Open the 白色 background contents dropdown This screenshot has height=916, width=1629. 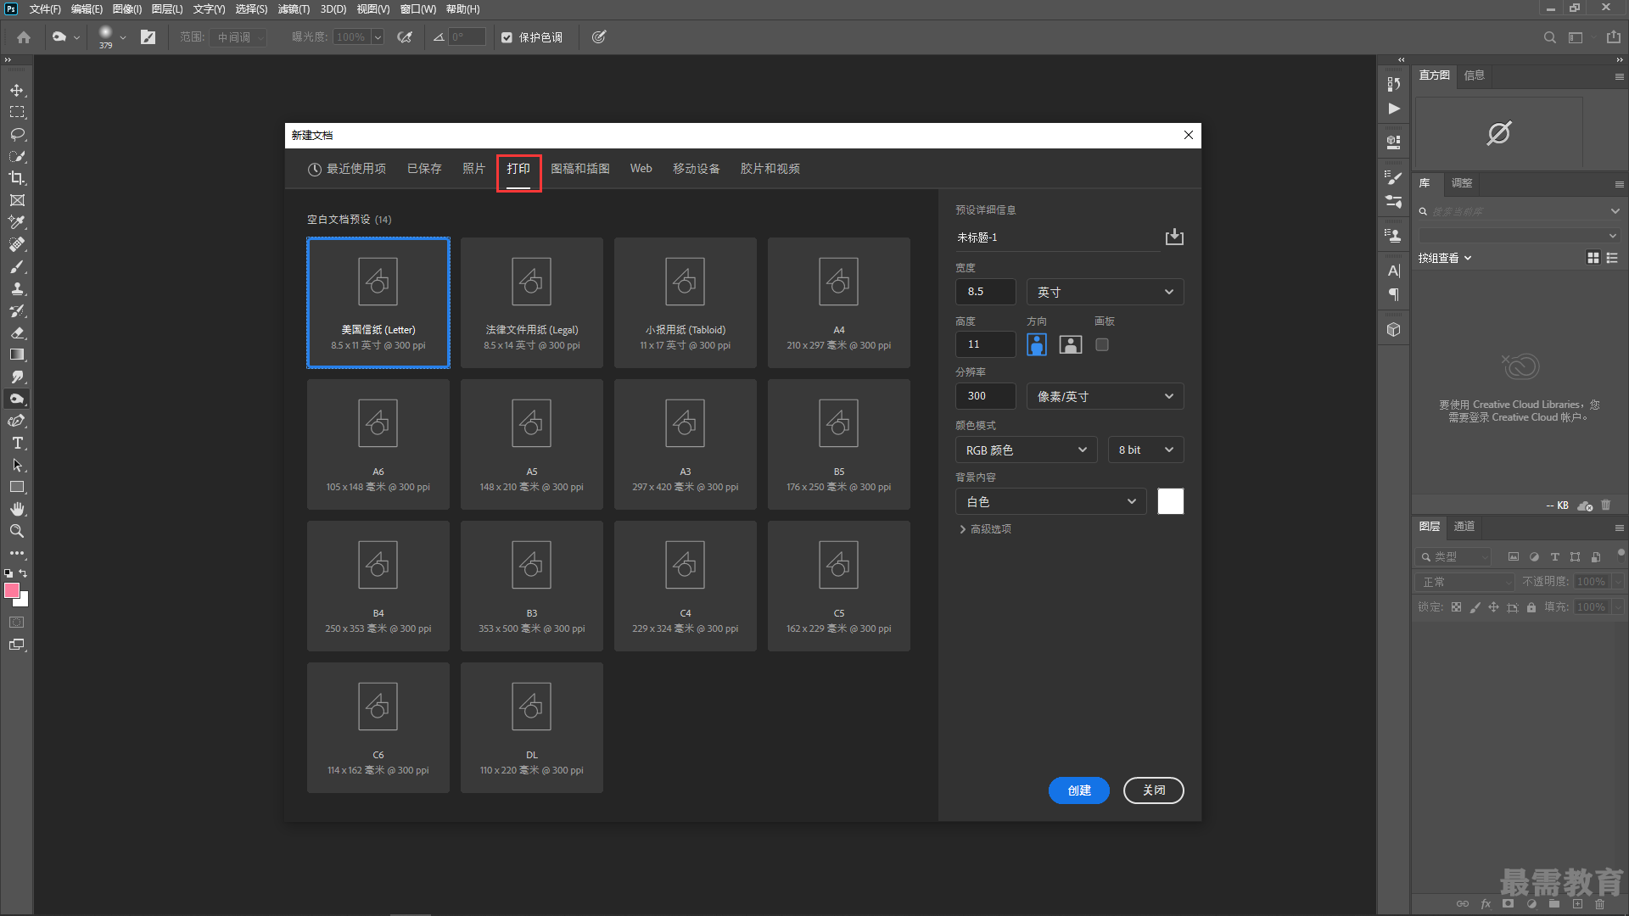[1050, 501]
